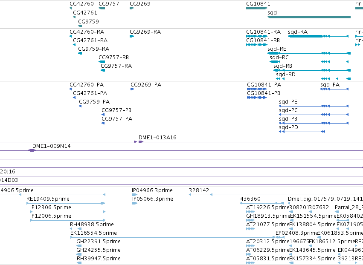Select the CG42760 gene label
Viewport: 363px width, 265px height.
[x=81, y=4]
